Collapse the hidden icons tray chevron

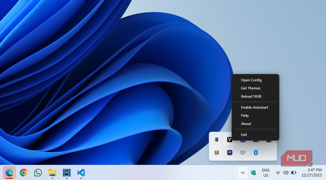[x=243, y=173]
